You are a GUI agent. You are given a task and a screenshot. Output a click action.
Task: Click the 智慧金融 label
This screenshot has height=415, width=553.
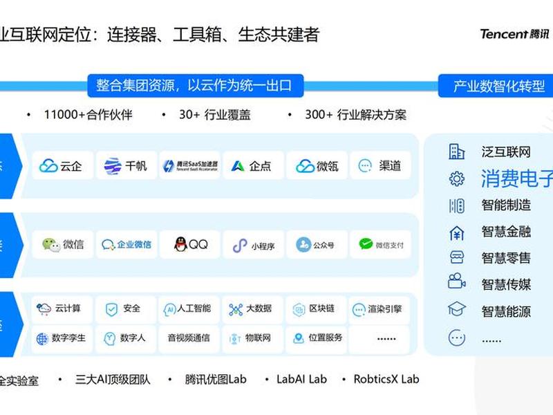pyautogui.click(x=506, y=232)
